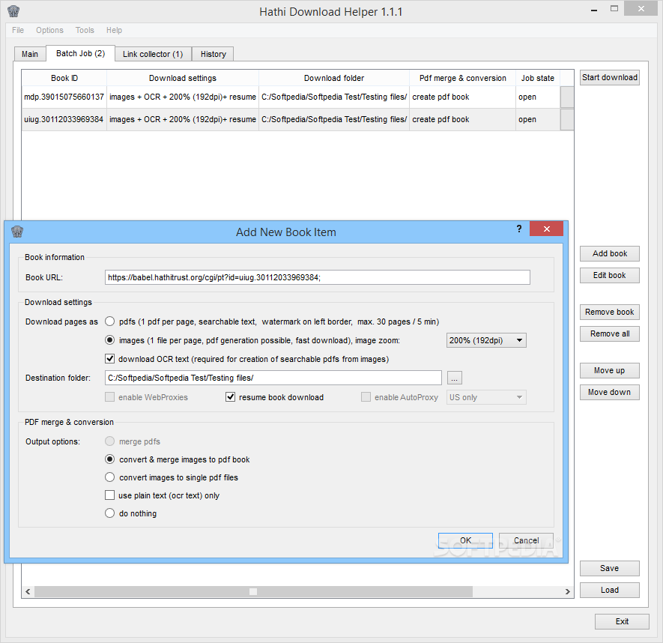Viewport: 663px width, 643px height.
Task: Toggle the enable AutoProxy checkbox
Action: (x=366, y=396)
